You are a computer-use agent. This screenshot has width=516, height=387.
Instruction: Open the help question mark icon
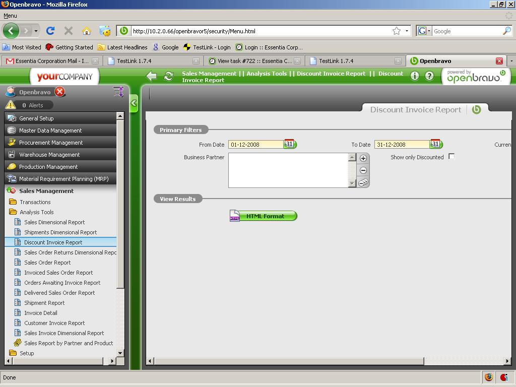tap(429, 76)
